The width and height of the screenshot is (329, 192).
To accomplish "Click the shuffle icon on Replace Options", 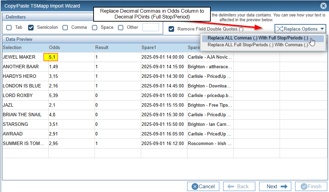I will tap(279, 29).
